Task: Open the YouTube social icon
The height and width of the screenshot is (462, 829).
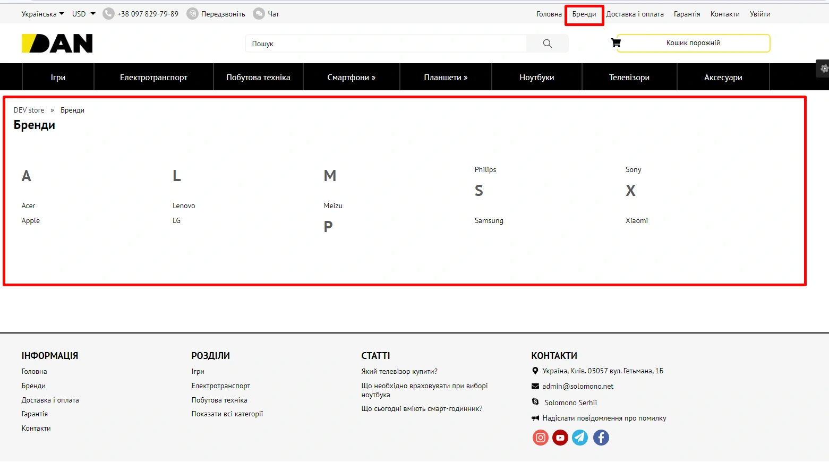Action: [560, 438]
